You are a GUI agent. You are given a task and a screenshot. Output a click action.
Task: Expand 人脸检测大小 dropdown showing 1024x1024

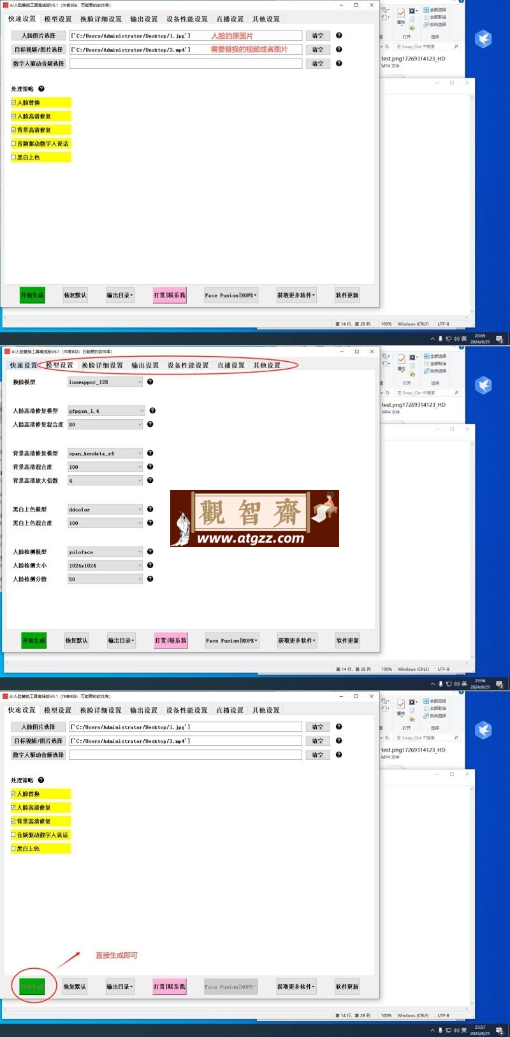(105, 566)
